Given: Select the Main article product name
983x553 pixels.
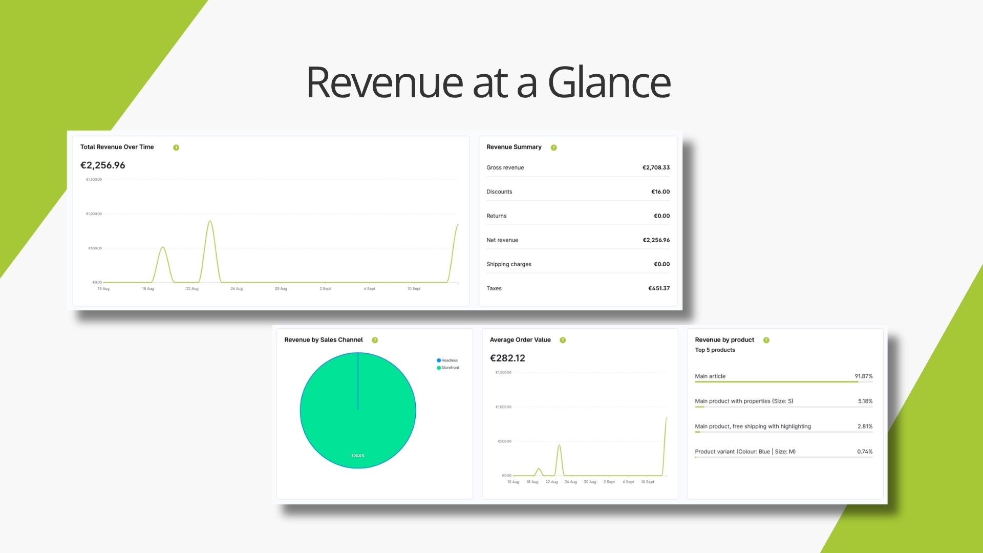Looking at the screenshot, I should click(710, 376).
